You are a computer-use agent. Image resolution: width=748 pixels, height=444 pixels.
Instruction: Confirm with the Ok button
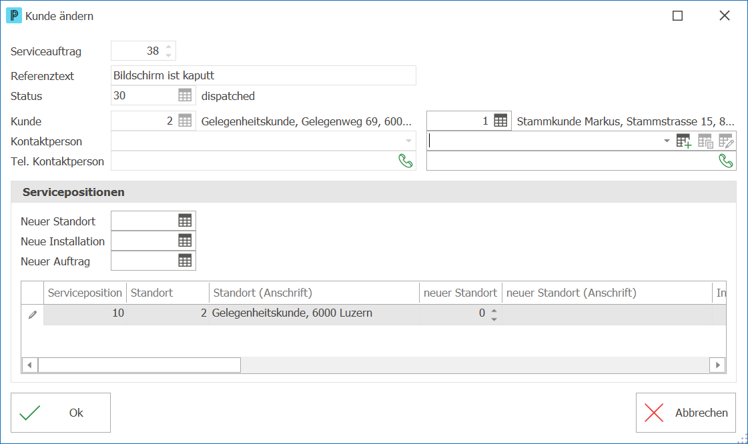[x=61, y=413]
